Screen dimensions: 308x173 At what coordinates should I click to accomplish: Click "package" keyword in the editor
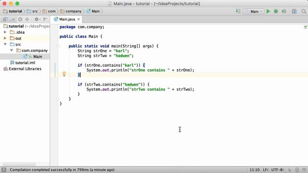[67, 27]
